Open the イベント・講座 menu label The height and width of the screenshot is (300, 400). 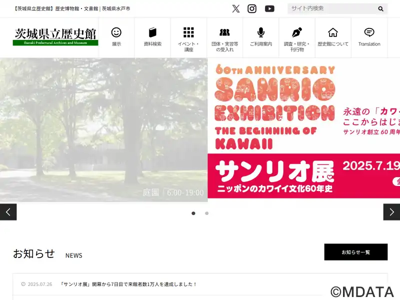(x=188, y=46)
